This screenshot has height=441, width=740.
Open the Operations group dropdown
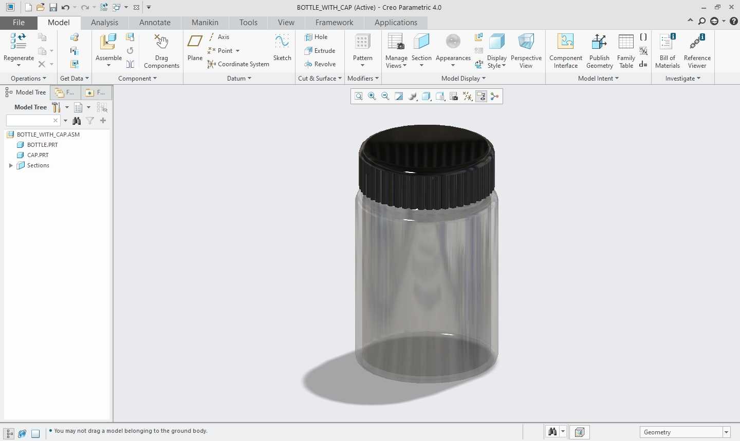[x=28, y=79]
